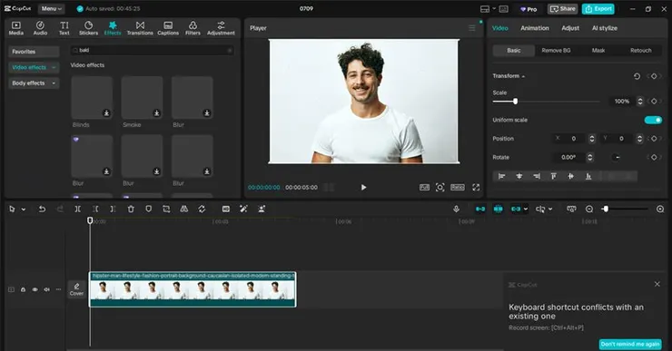
Task: Adjust the Scale slider handle
Action: [515, 101]
